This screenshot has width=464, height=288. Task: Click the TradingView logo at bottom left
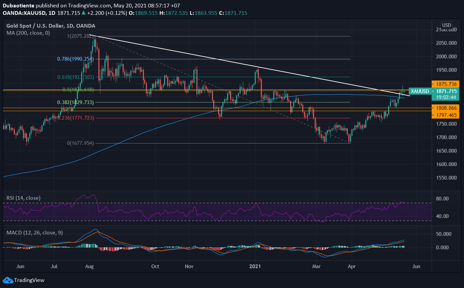(x=24, y=280)
